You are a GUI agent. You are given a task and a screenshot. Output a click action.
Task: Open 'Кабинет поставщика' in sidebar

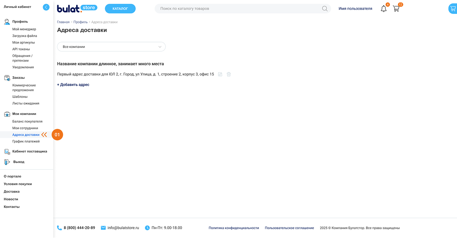click(x=29, y=151)
